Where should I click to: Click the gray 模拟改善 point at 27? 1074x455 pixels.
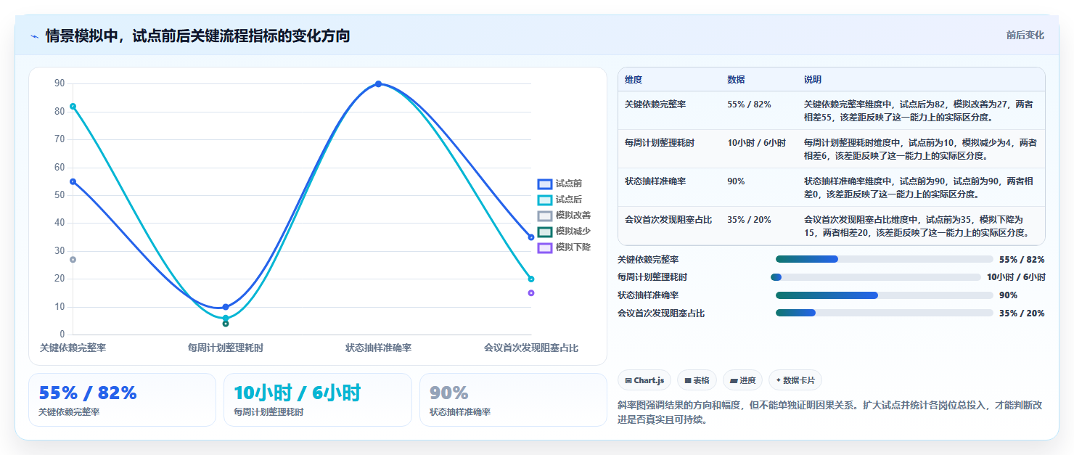tap(73, 260)
